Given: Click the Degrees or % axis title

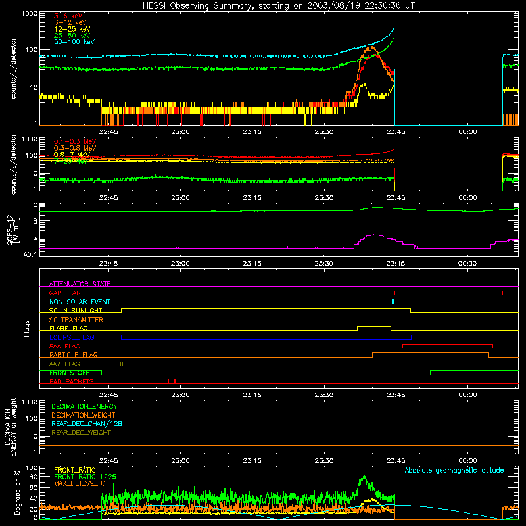Looking at the screenshot, I should tap(17, 492).
